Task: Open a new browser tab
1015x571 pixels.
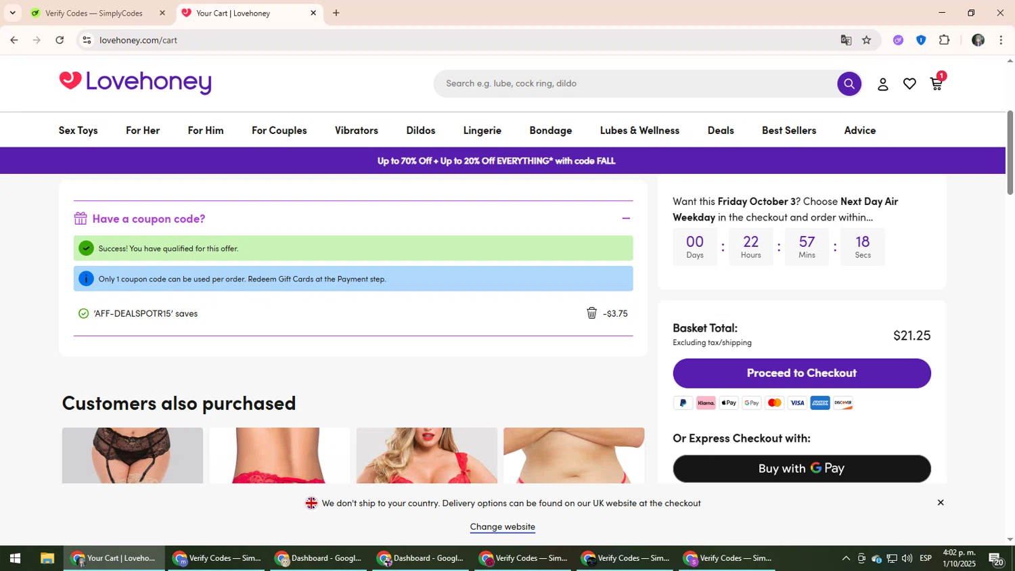Action: click(x=336, y=13)
